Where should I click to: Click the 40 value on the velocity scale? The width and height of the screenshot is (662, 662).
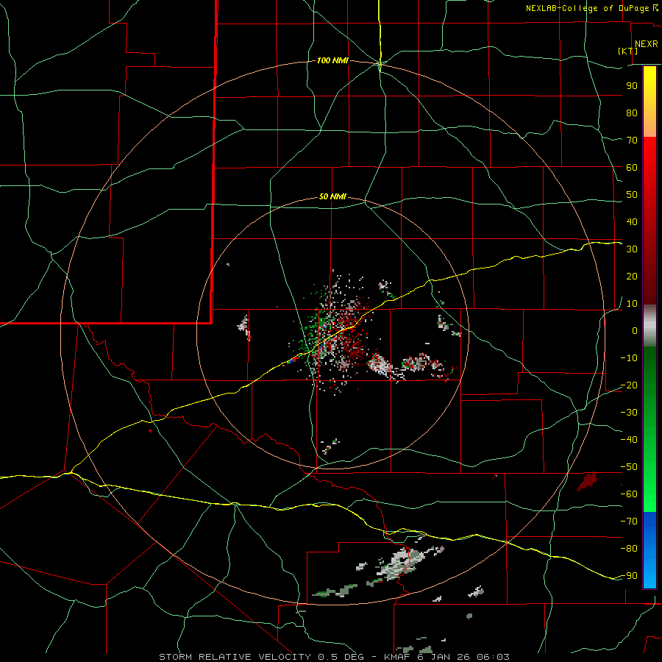(x=632, y=222)
